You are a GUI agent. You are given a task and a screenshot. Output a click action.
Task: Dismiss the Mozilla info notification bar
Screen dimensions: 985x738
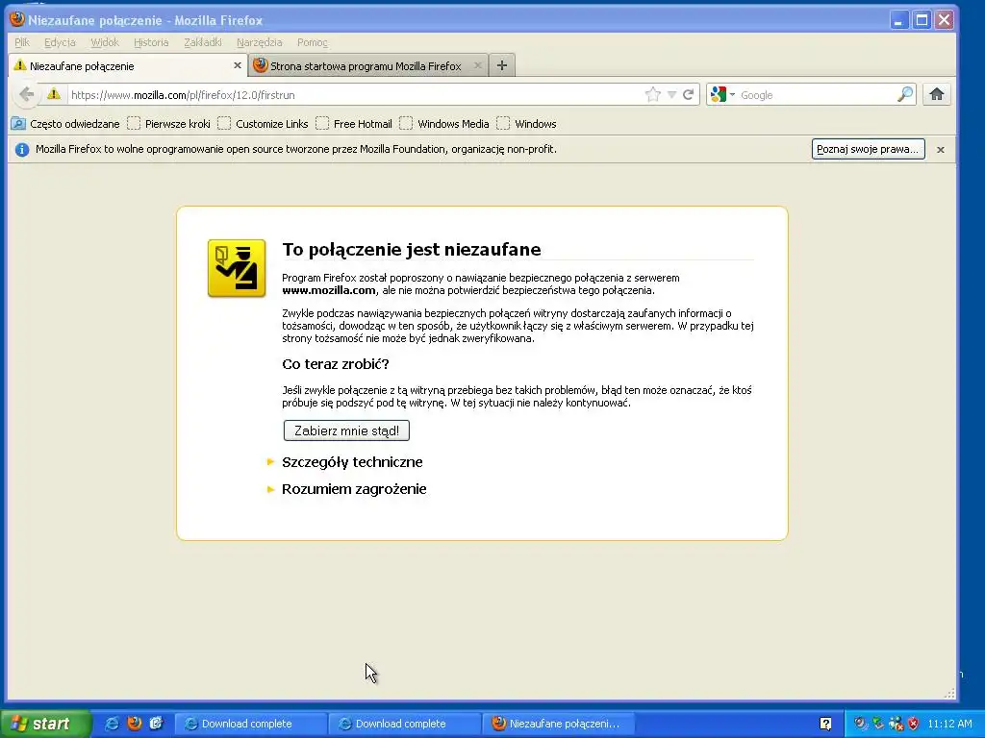coord(941,149)
